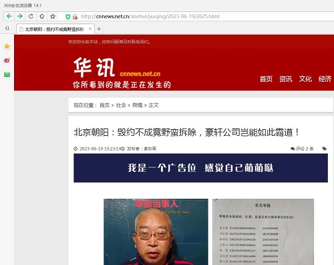The height and width of the screenshot is (265, 334).
Task: Click the address bar URL field
Action: tap(150, 16)
